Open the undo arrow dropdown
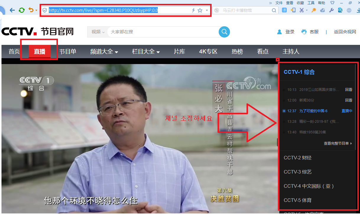 point(36,11)
